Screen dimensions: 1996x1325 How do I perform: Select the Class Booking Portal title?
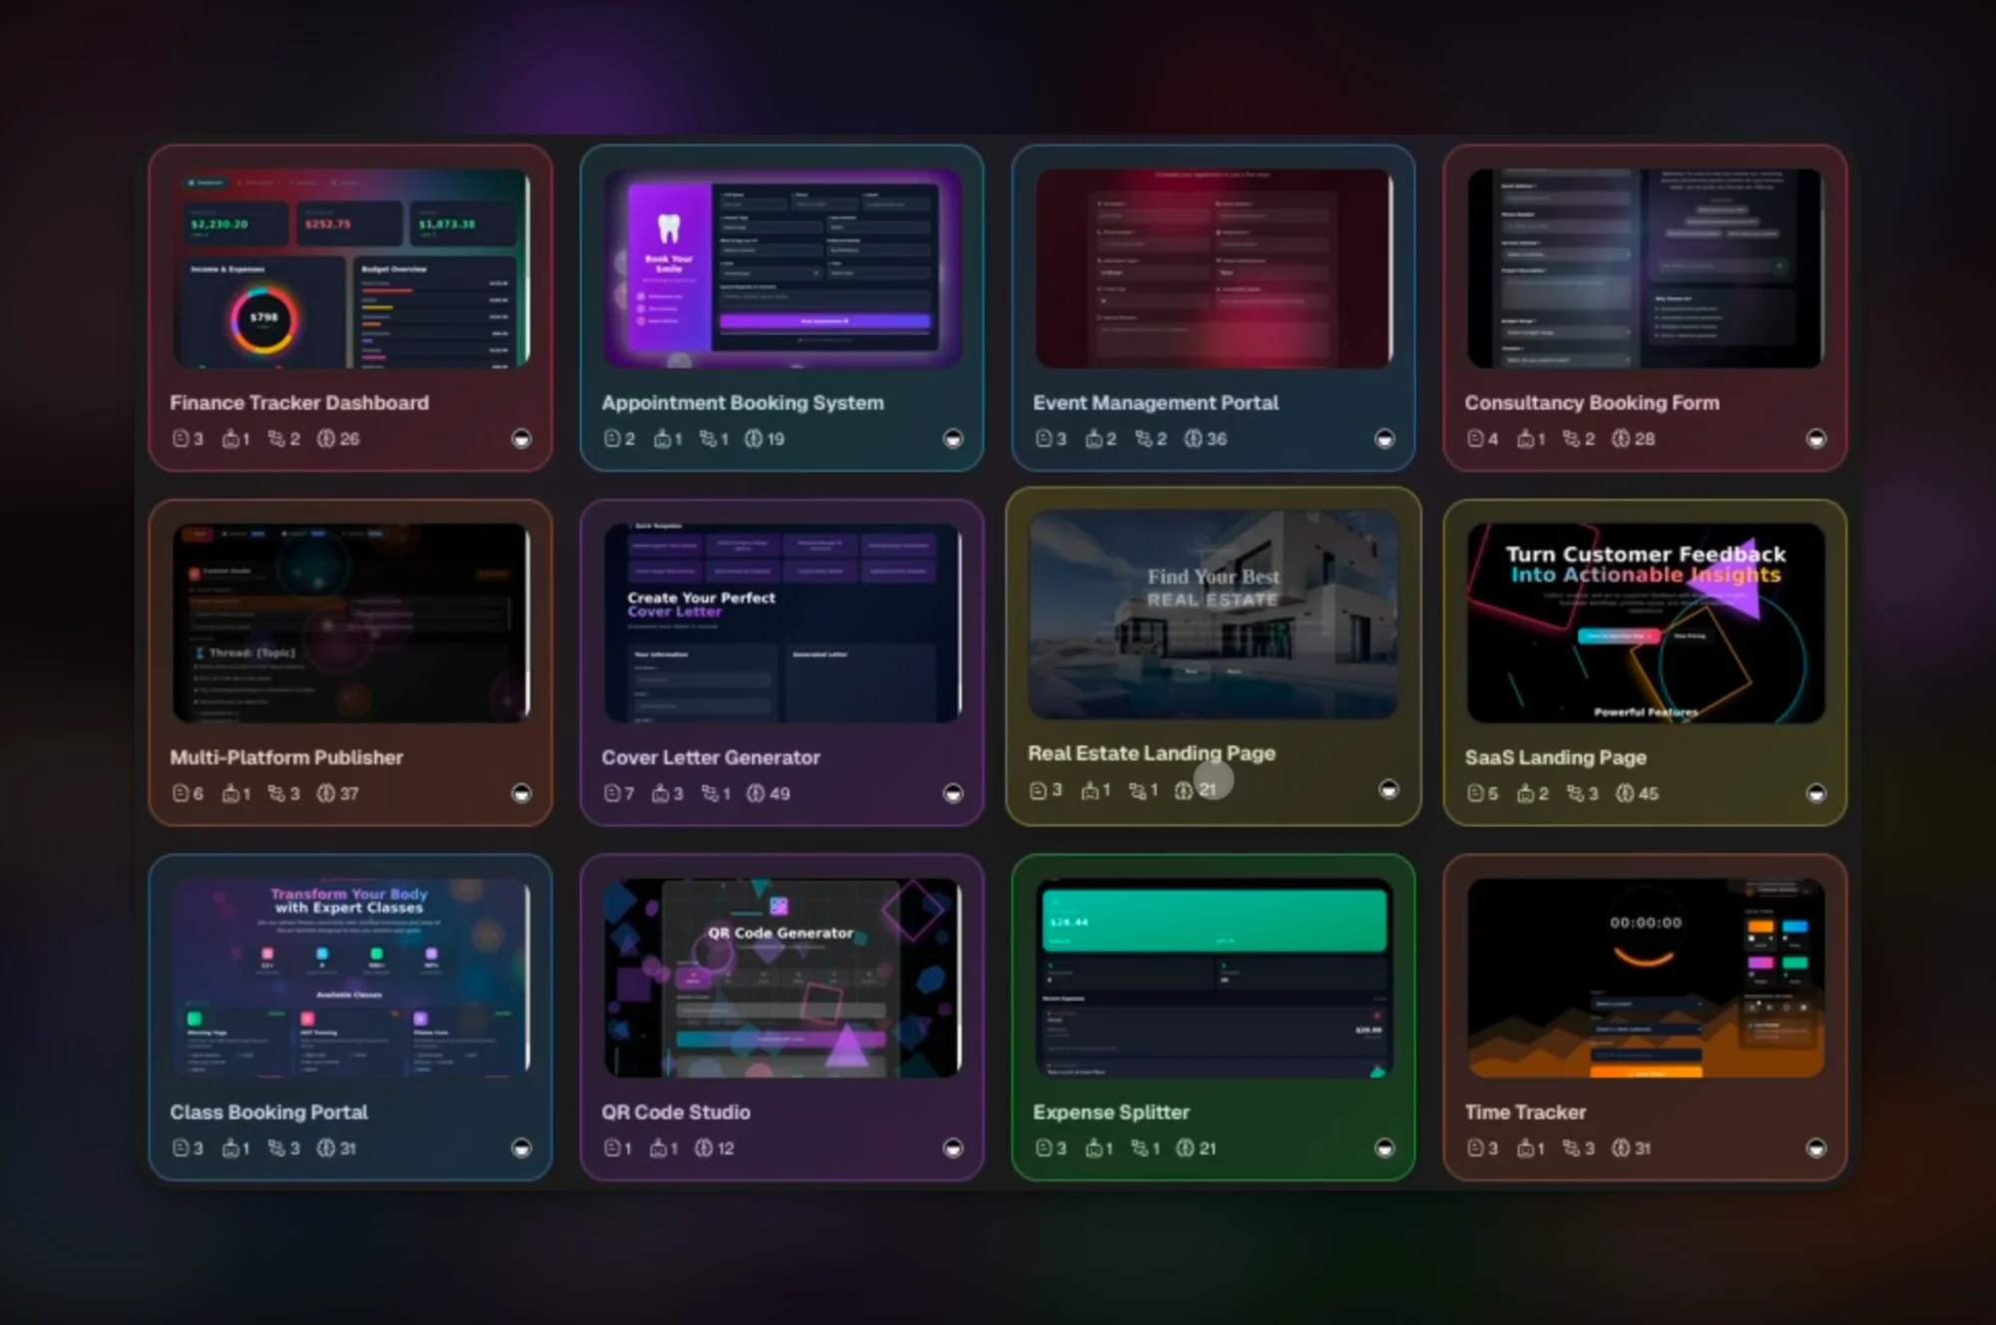pos(268,1112)
